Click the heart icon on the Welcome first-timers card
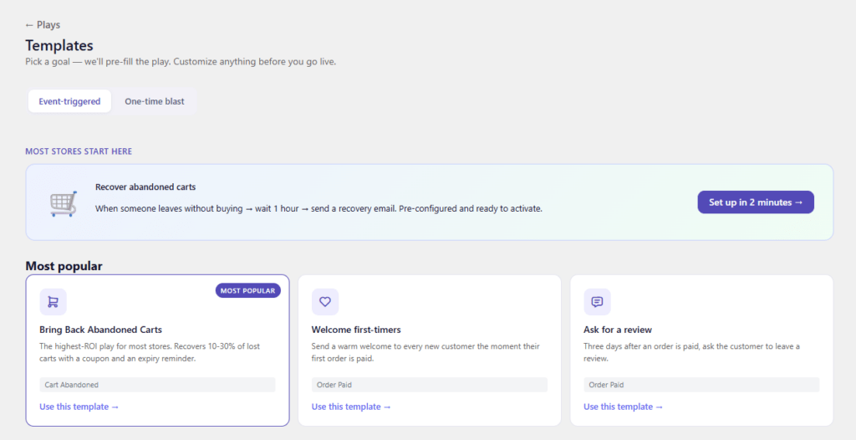856x440 pixels. point(325,302)
